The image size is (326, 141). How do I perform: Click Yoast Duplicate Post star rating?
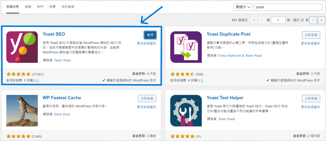182,74
